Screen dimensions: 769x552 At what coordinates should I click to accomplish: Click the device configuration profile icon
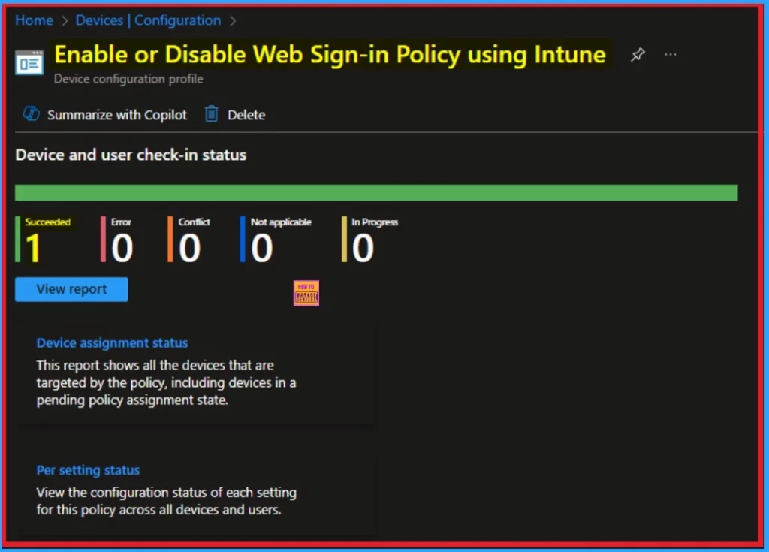[x=29, y=62]
